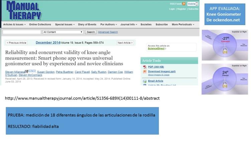Click padlock icon in 24° goniometer image
The width and height of the screenshot is (251, 141).
click(225, 85)
